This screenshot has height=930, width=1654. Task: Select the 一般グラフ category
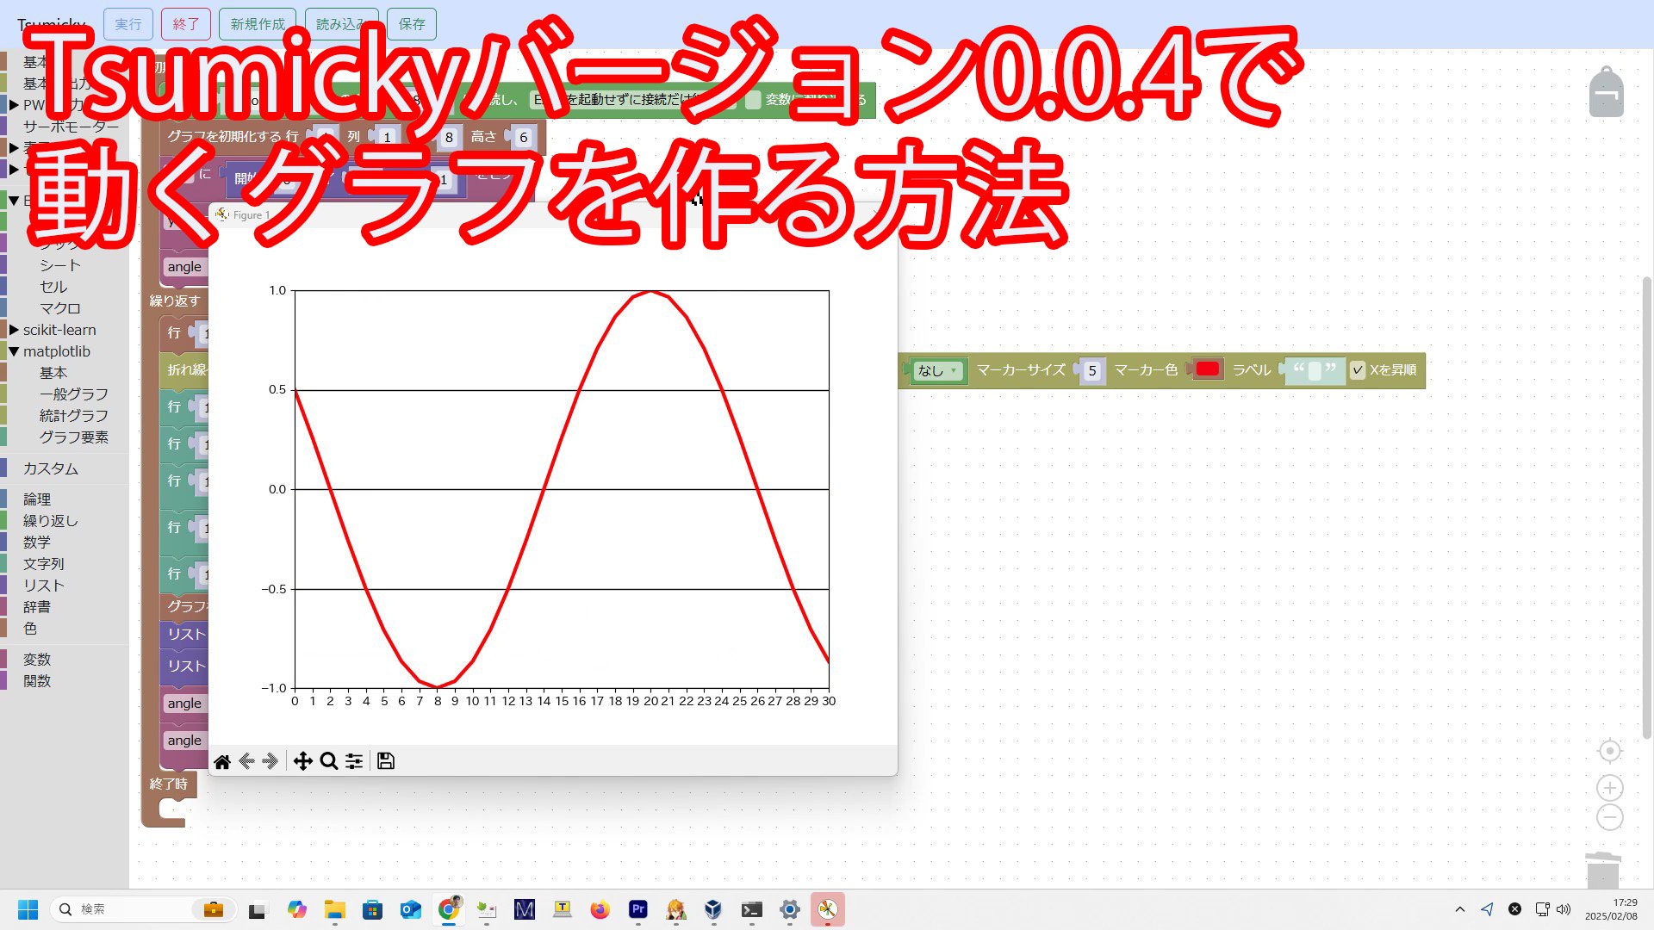74,394
